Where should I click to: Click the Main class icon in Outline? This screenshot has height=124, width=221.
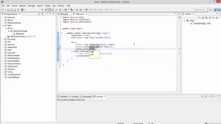coord(188,21)
